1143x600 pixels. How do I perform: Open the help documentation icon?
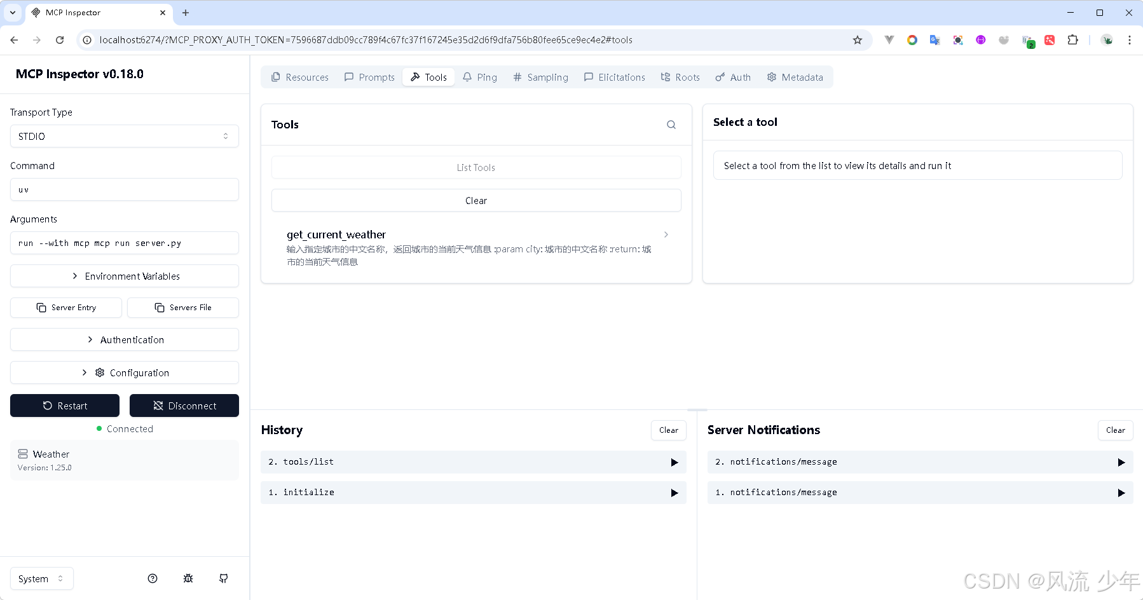coord(153,578)
